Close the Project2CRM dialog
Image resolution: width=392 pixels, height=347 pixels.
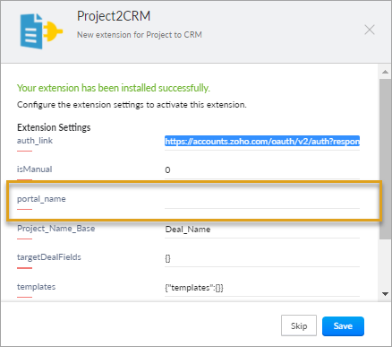pos(370,30)
